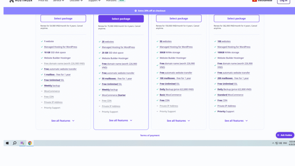Click the "50 websites" feature
The image size is (295, 166).
tap(166, 41)
